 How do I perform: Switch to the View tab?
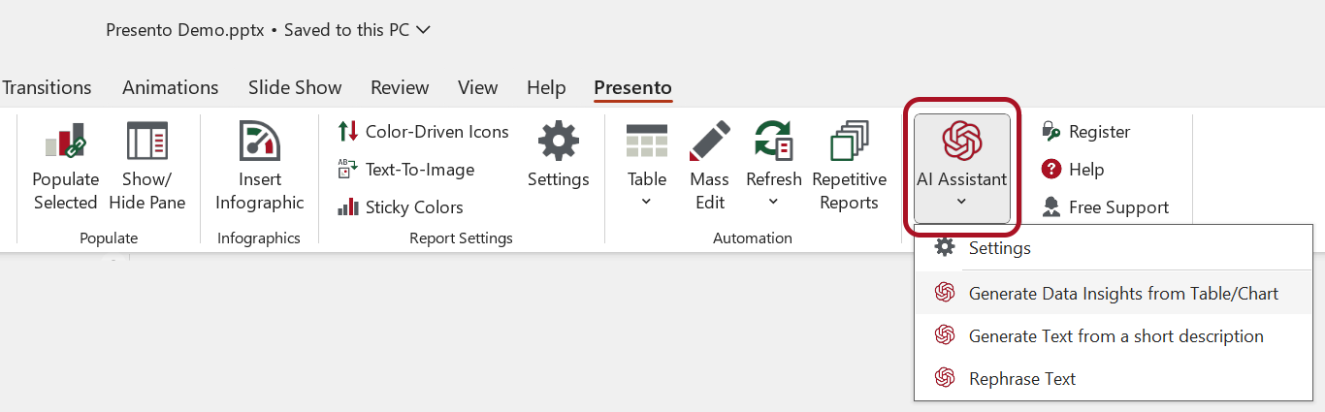(x=477, y=87)
